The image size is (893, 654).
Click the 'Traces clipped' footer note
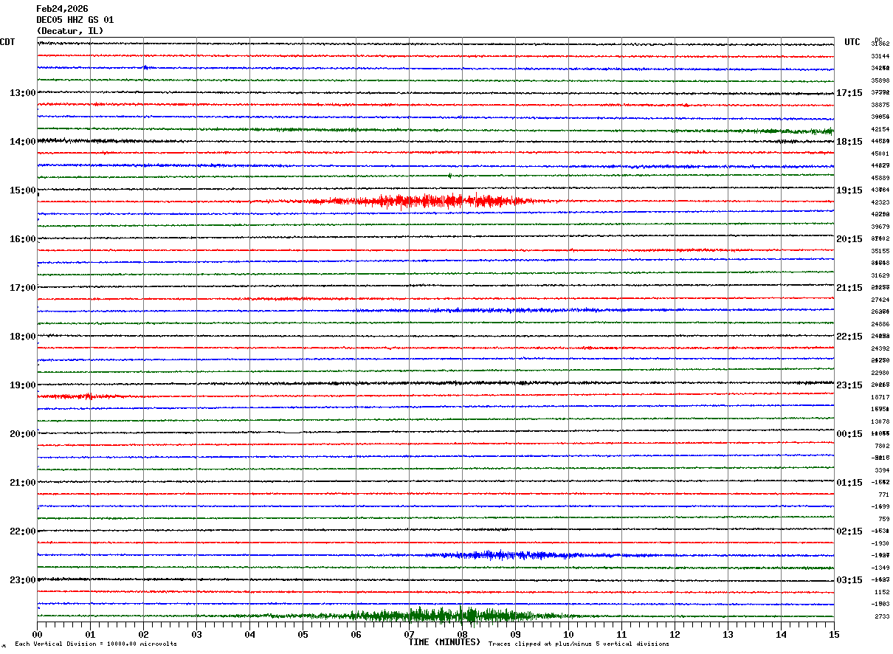pos(579,644)
